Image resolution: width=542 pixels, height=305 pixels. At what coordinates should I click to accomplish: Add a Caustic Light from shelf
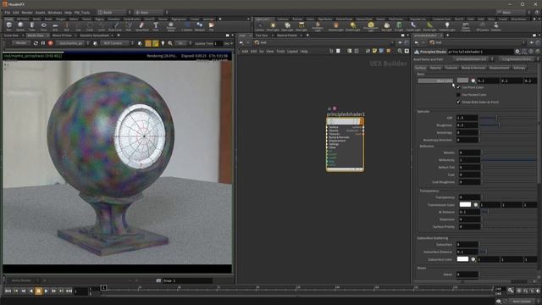pyautogui.click(x=413, y=26)
